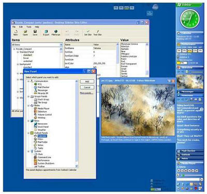207x194 pixels.
Task: Select Volume Control in New Panel list
Action: point(43,115)
